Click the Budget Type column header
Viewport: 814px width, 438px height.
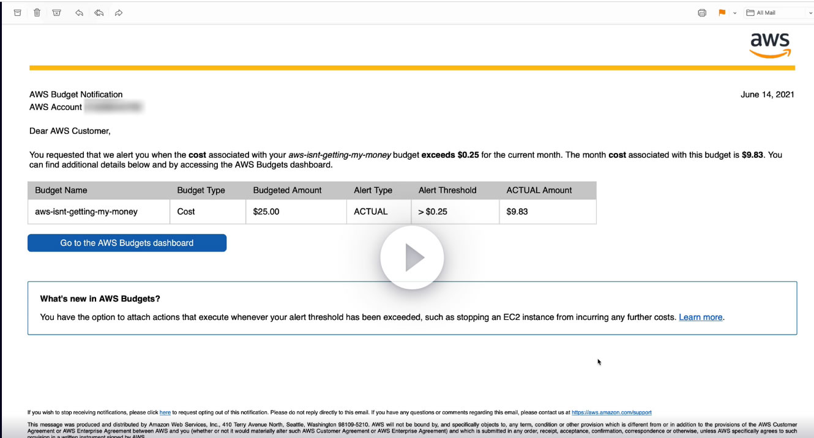click(207, 190)
